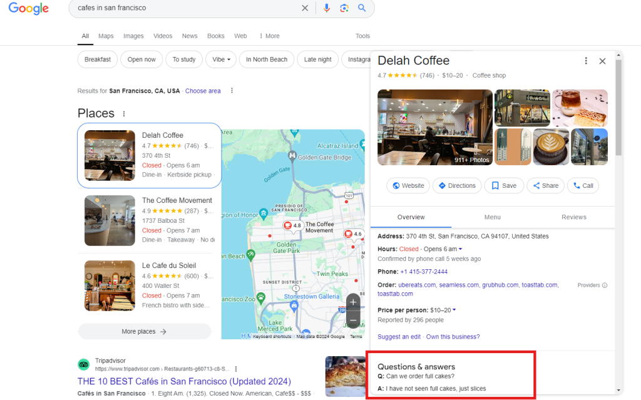Switch to the Maps search tab
This screenshot has width=641, height=400.
[106, 36]
